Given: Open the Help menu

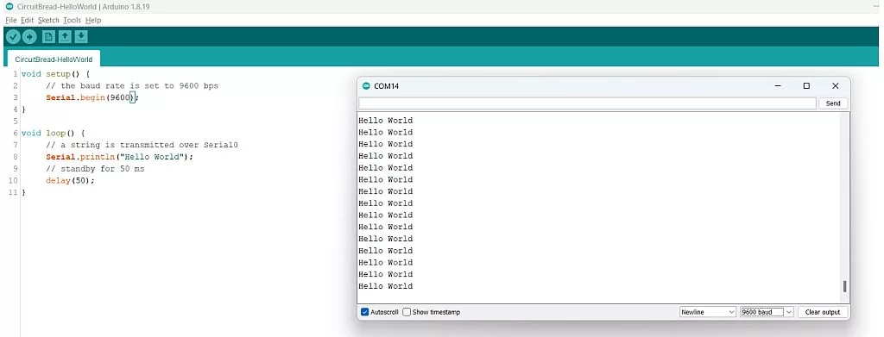Looking at the screenshot, I should (93, 20).
